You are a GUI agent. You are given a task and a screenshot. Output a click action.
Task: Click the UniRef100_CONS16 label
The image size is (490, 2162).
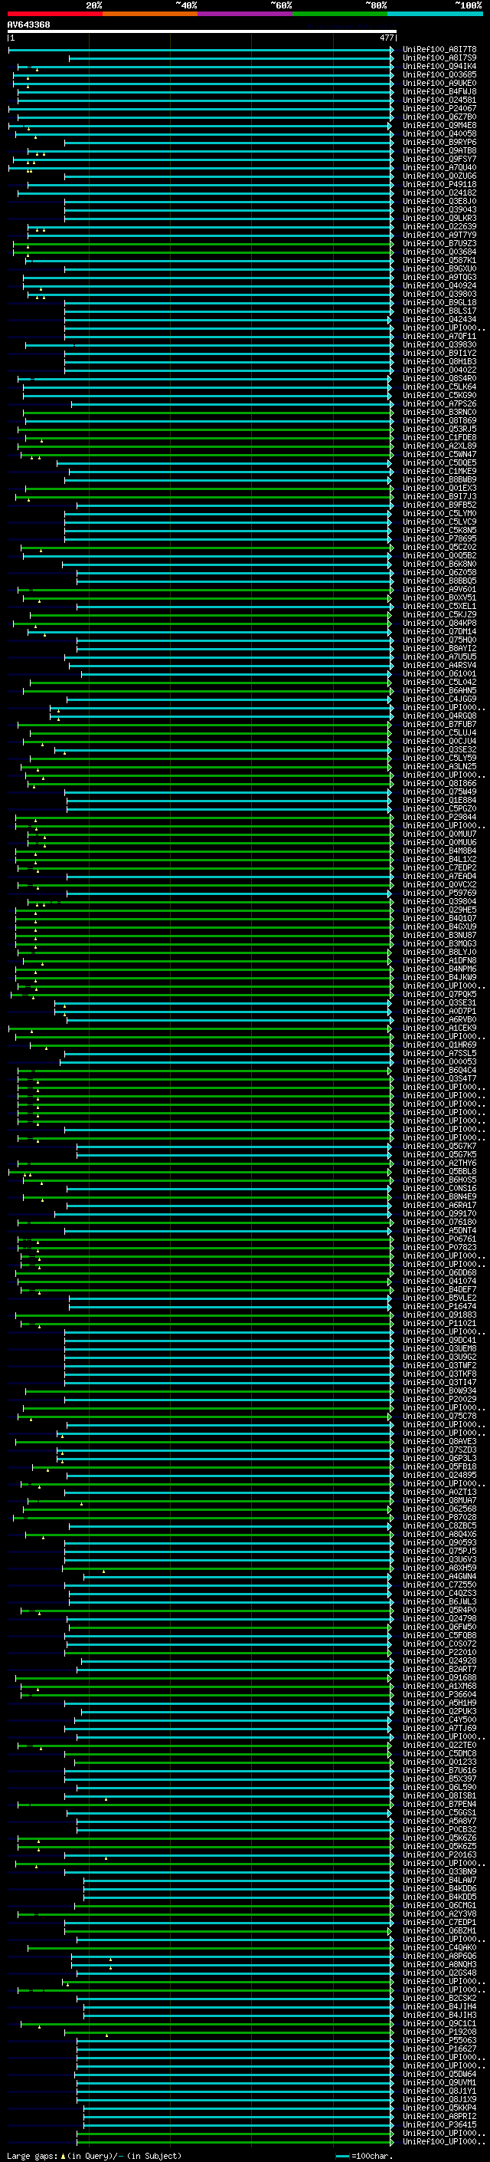point(439,1189)
